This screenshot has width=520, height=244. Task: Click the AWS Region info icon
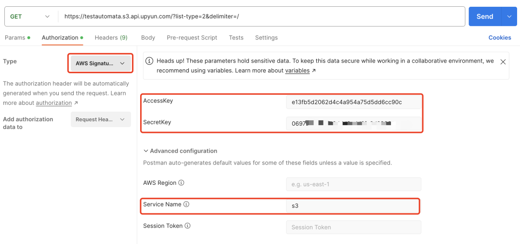(x=182, y=183)
